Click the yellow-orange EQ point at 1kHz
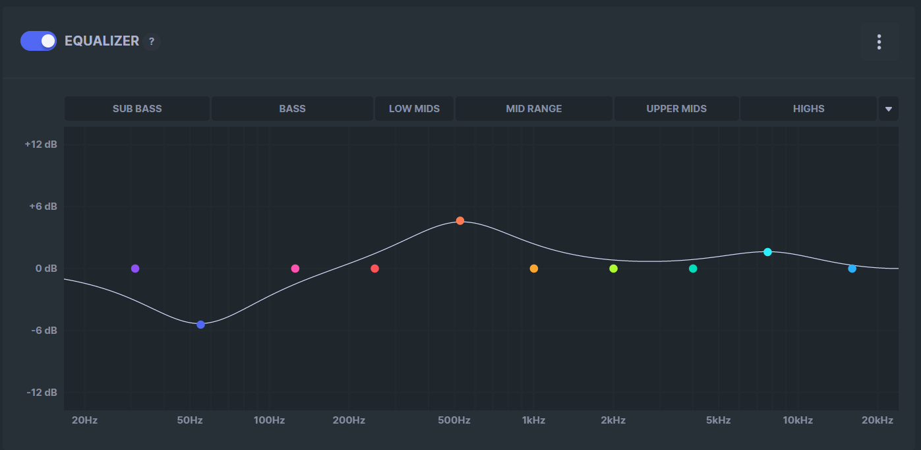This screenshot has height=450, width=921. [534, 269]
